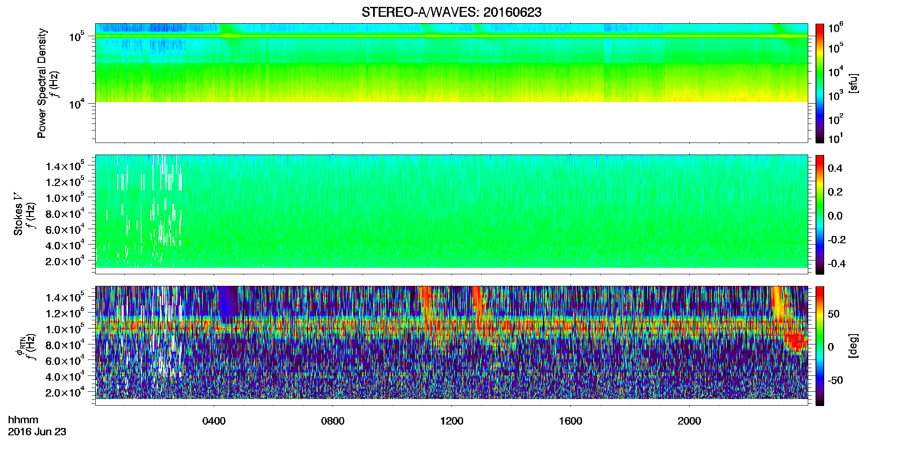This screenshot has width=903, height=465.
Task: Click the -50 value on degree colorbar
Action: click(x=835, y=380)
